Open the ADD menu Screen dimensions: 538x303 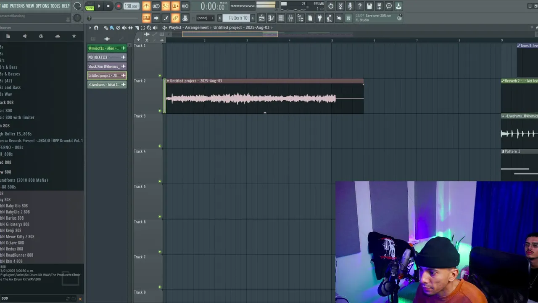(5, 6)
